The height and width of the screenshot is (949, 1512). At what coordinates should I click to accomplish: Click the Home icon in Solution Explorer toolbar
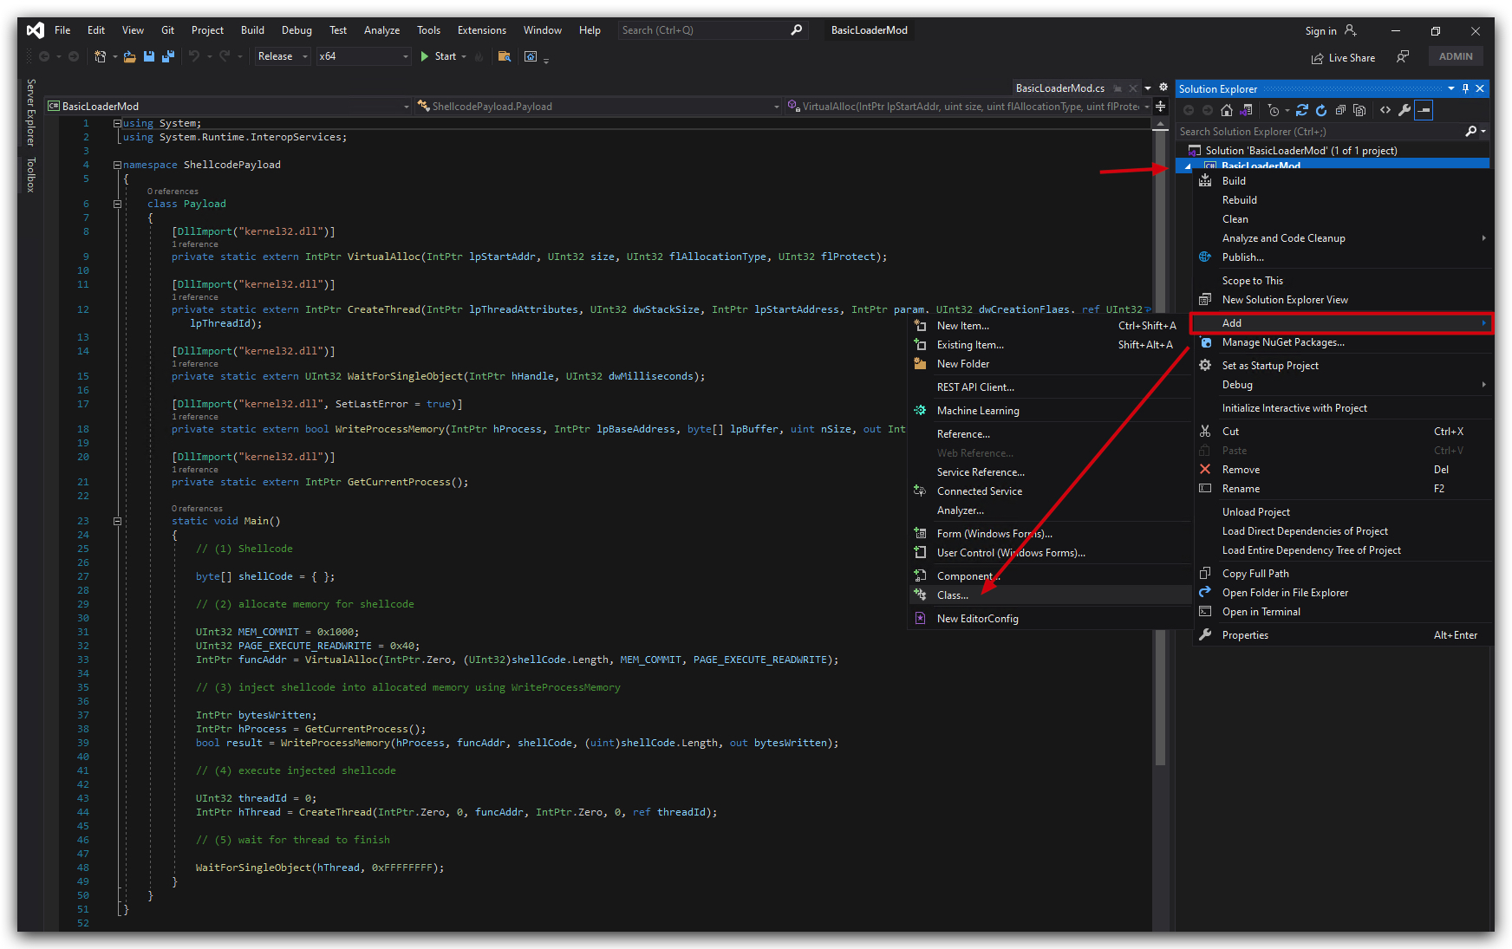tap(1226, 110)
